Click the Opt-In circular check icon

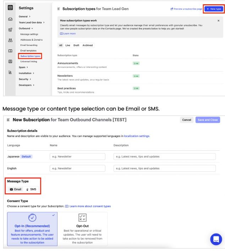pyautogui.click(x=32, y=218)
